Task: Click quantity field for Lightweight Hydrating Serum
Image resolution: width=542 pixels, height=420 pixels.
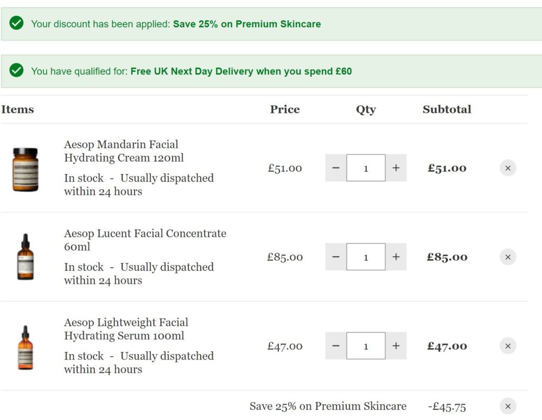Action: [366, 346]
